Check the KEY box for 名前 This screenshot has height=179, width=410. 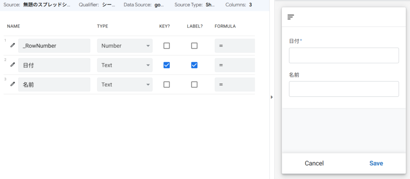point(167,84)
